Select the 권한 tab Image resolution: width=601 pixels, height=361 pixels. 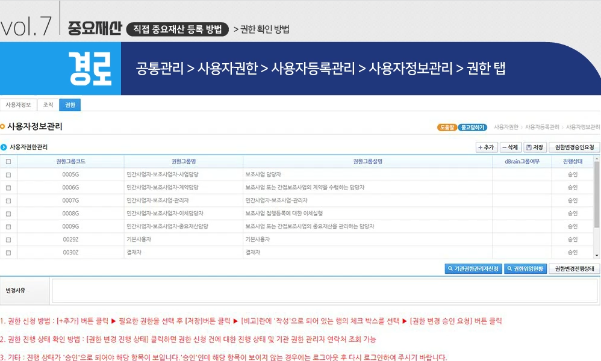pyautogui.click(x=70, y=105)
